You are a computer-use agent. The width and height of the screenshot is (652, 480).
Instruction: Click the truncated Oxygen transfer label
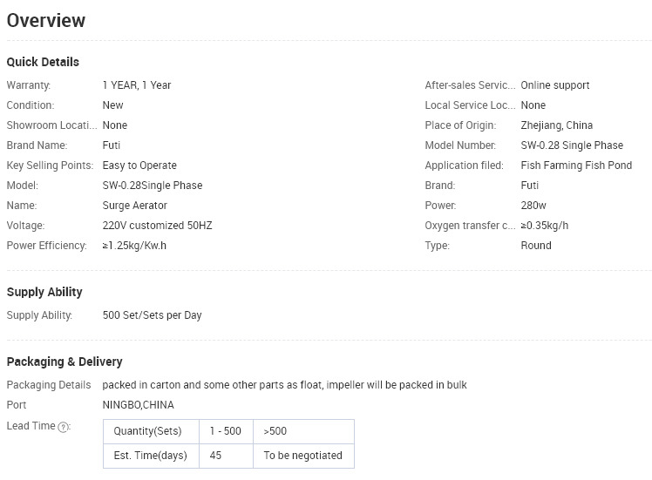click(x=470, y=226)
